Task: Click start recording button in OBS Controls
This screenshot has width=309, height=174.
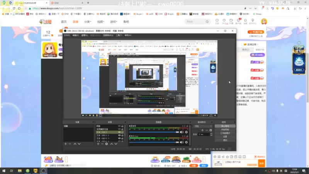Action: click(x=225, y=130)
